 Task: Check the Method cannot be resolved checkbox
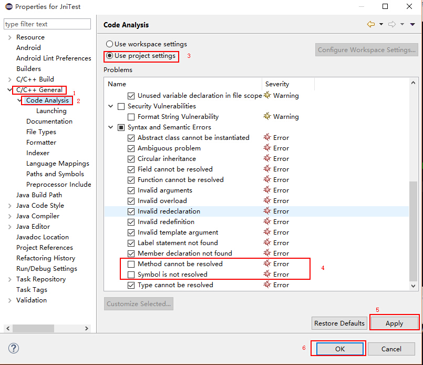pos(131,264)
